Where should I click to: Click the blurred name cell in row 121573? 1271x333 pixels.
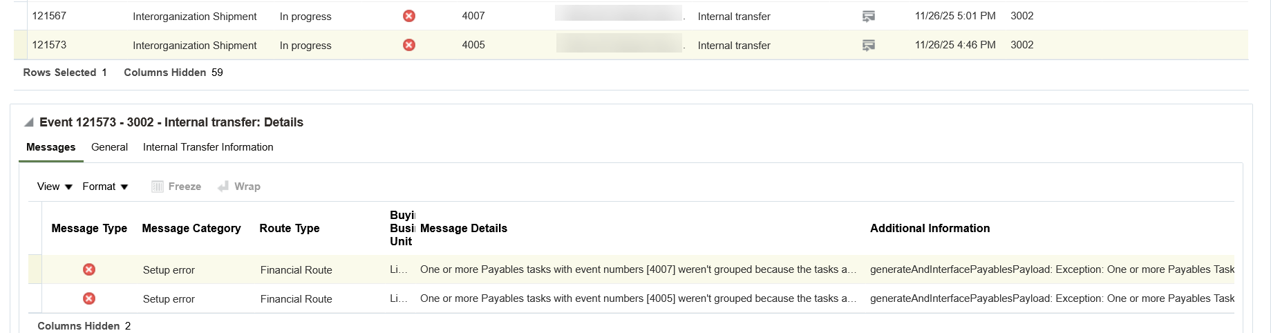(619, 43)
